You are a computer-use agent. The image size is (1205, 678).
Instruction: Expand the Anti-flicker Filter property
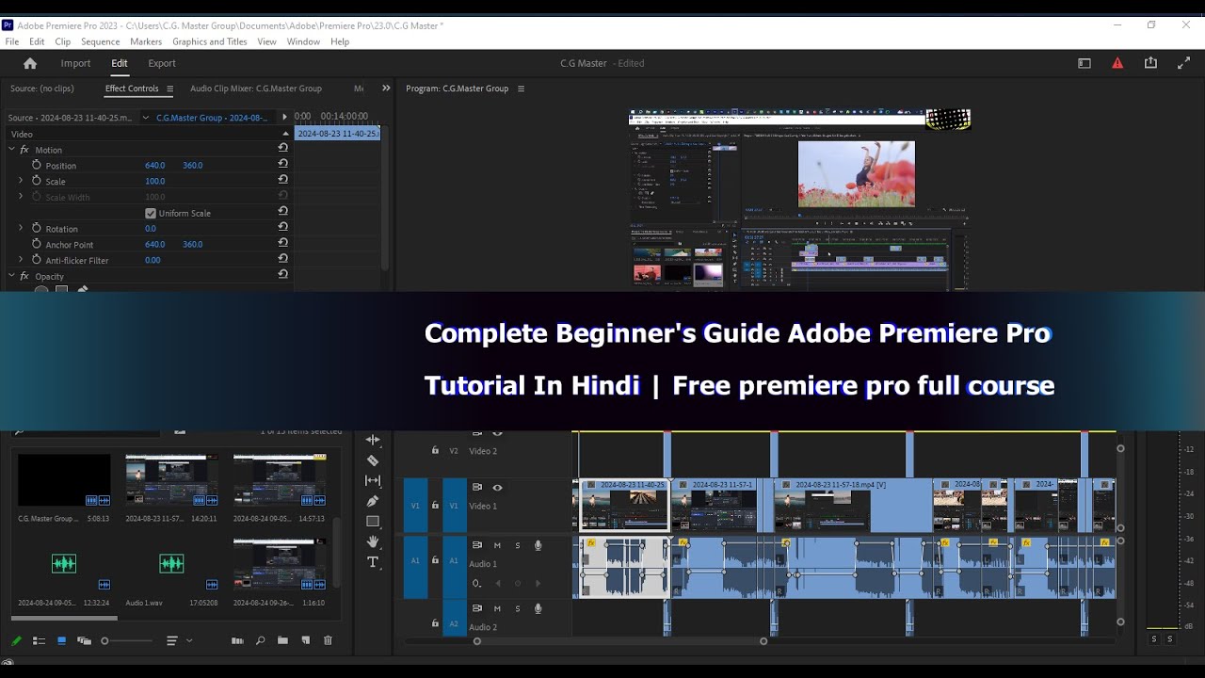[x=21, y=260]
